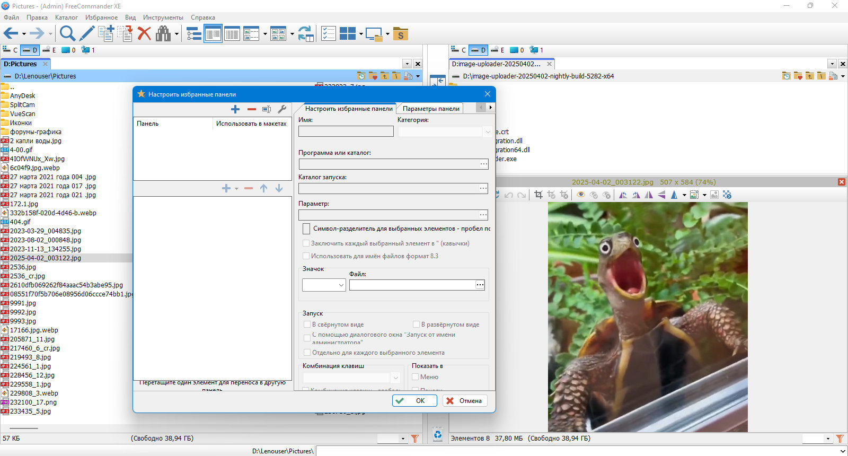848x456 pixels.
Task: Click the search magnifier toolbar icon
Action: (67, 34)
